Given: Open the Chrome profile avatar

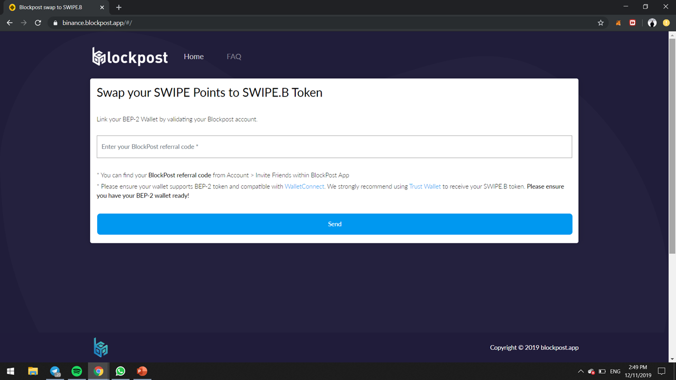Looking at the screenshot, I should [652, 23].
